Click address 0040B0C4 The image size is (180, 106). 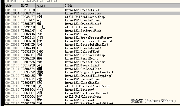click(12, 13)
